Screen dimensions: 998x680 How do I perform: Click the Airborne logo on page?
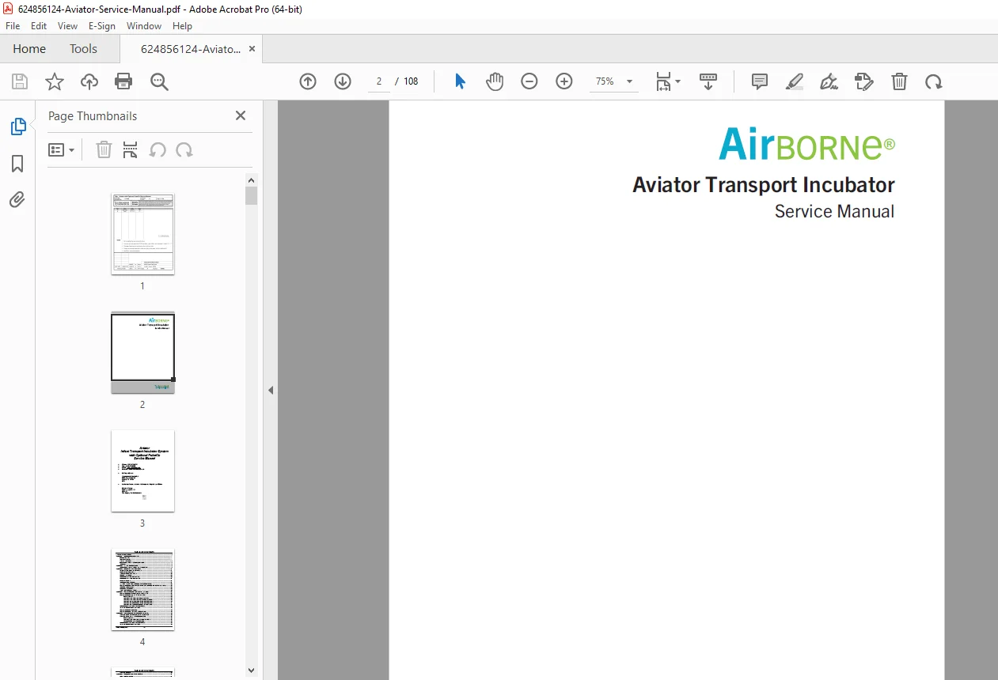806,144
